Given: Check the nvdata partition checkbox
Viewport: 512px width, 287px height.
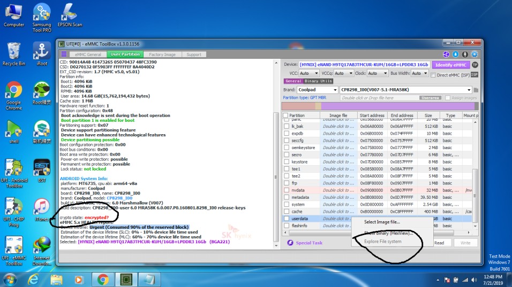Looking at the screenshot, I should tap(287, 190).
